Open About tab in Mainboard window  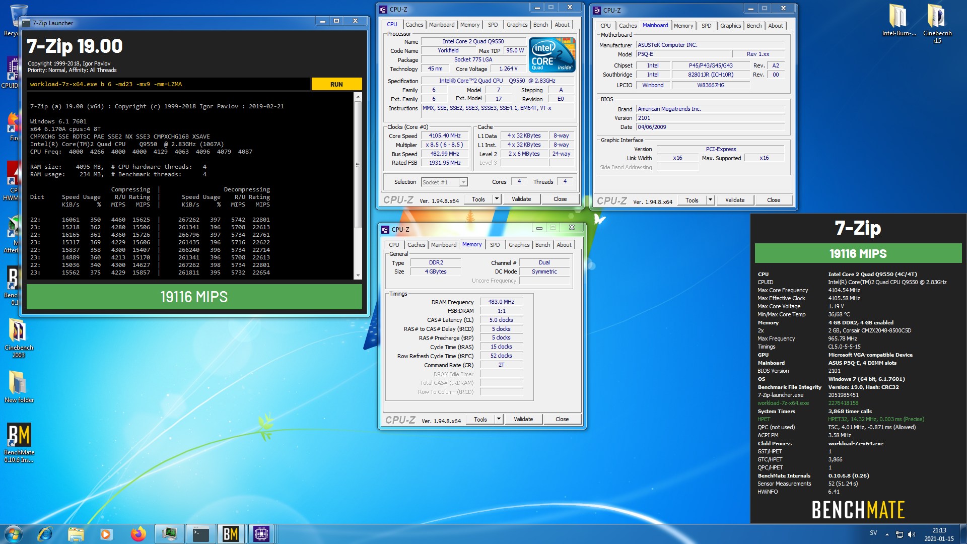coord(776,26)
